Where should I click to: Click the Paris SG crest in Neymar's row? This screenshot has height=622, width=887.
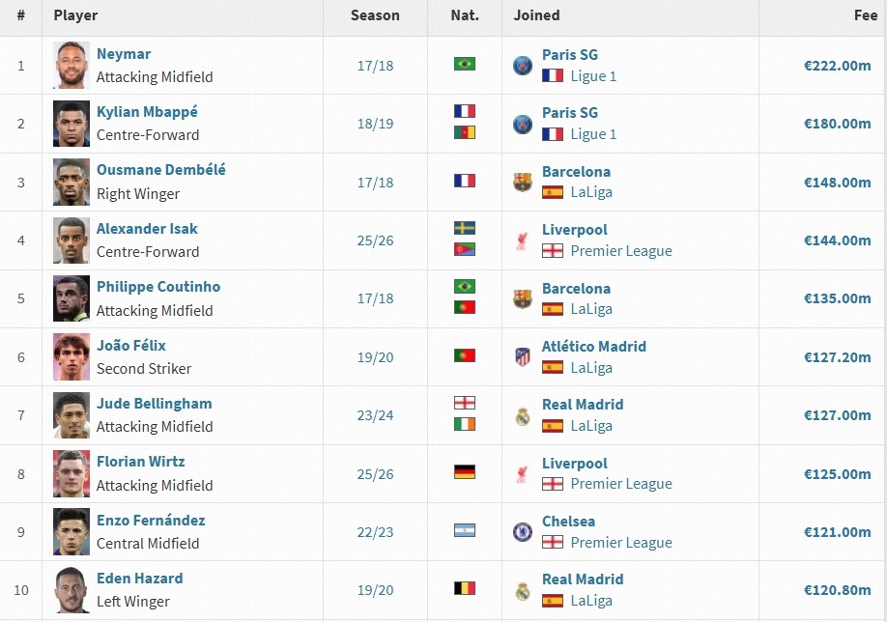pos(522,66)
